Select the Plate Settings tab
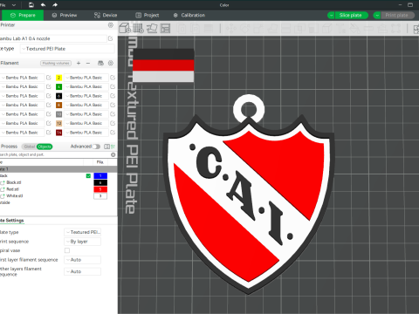Image resolution: width=419 pixels, height=314 pixels. pyautogui.click(x=11, y=221)
